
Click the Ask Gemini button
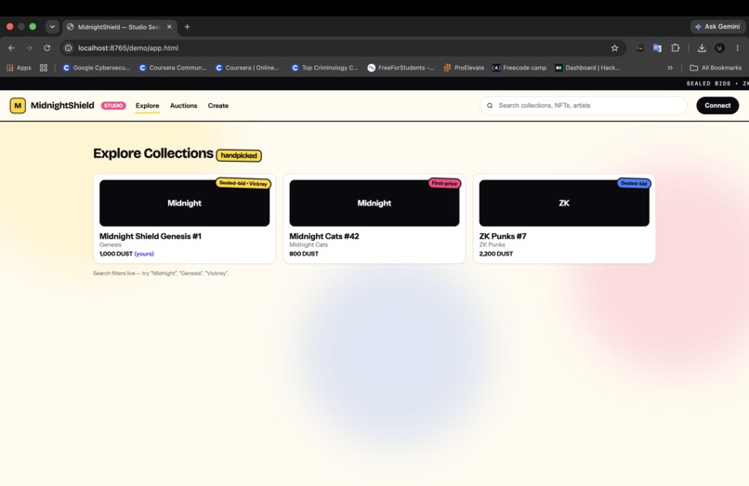[x=717, y=27]
